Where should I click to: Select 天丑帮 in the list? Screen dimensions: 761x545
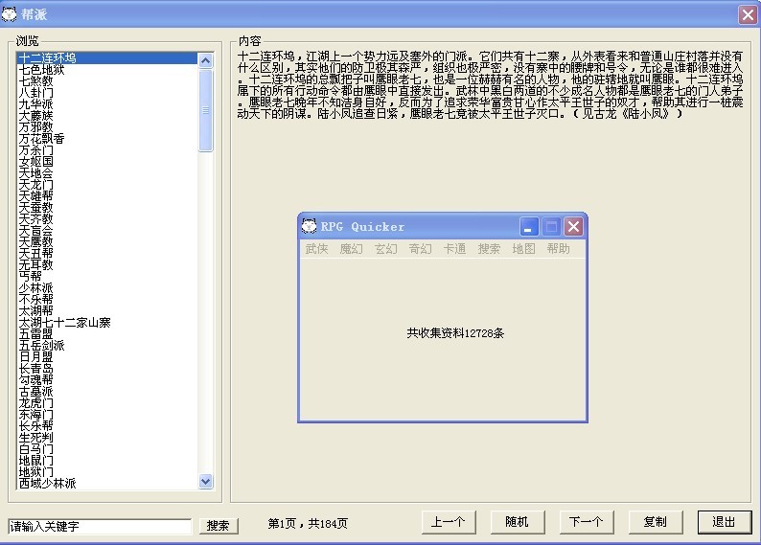[x=107, y=254]
